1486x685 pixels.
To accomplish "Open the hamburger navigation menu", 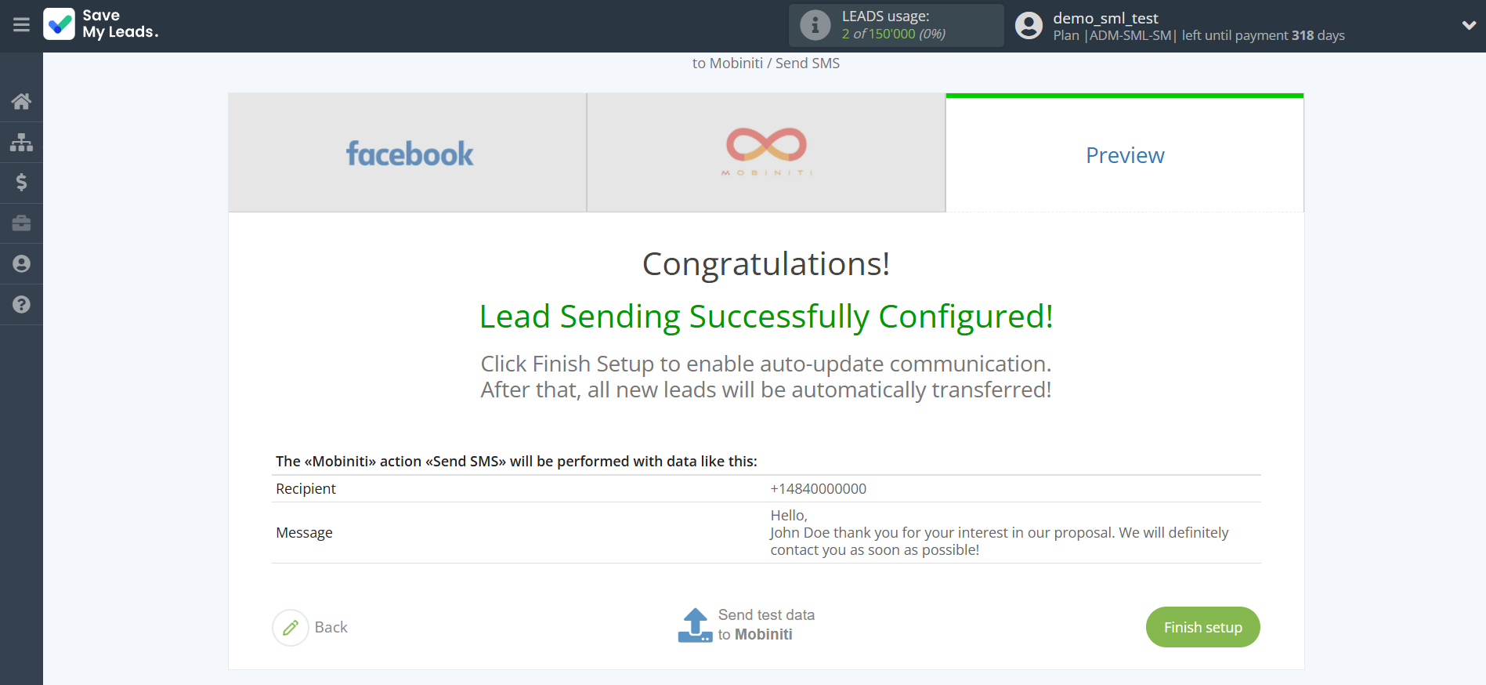I will (21, 25).
